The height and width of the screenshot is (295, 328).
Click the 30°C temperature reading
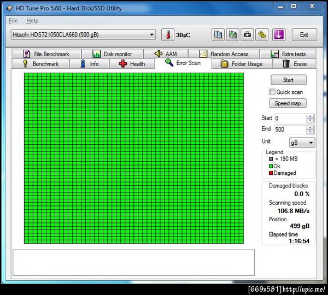point(183,35)
